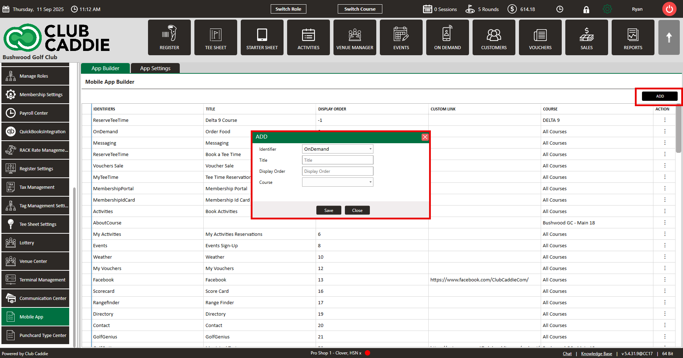Select Mobile App in sidebar
The width and height of the screenshot is (683, 358).
35,317
